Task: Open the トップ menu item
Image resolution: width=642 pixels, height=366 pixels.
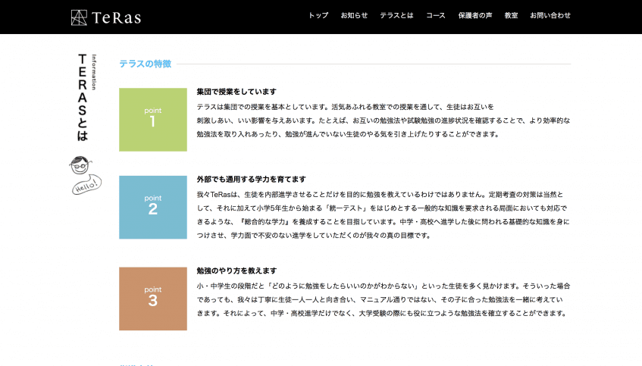Action: click(318, 16)
